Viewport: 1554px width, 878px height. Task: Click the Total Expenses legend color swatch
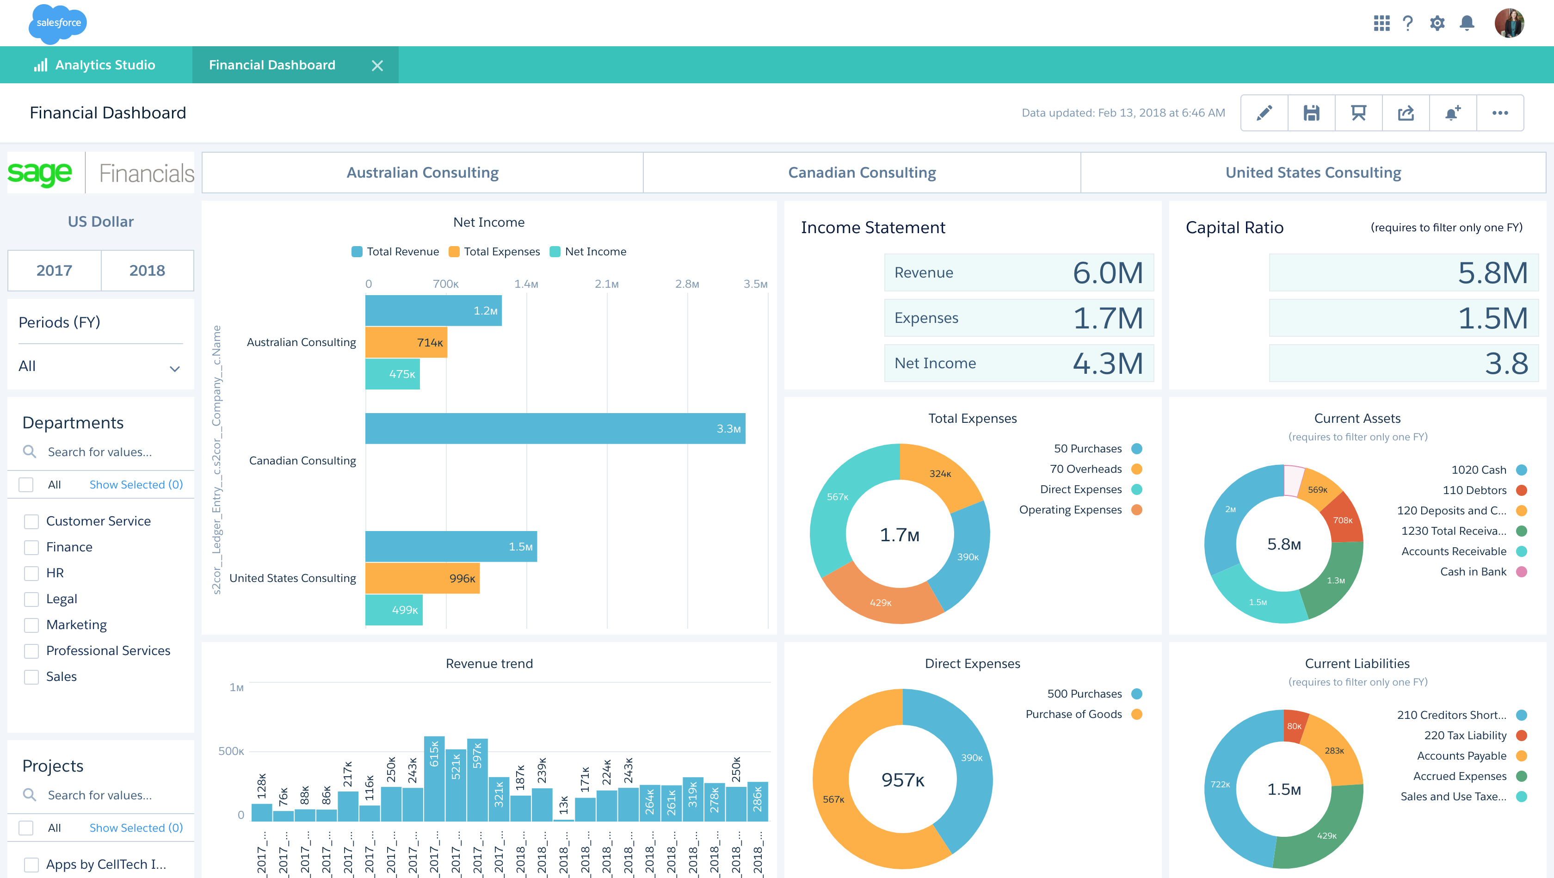point(454,252)
